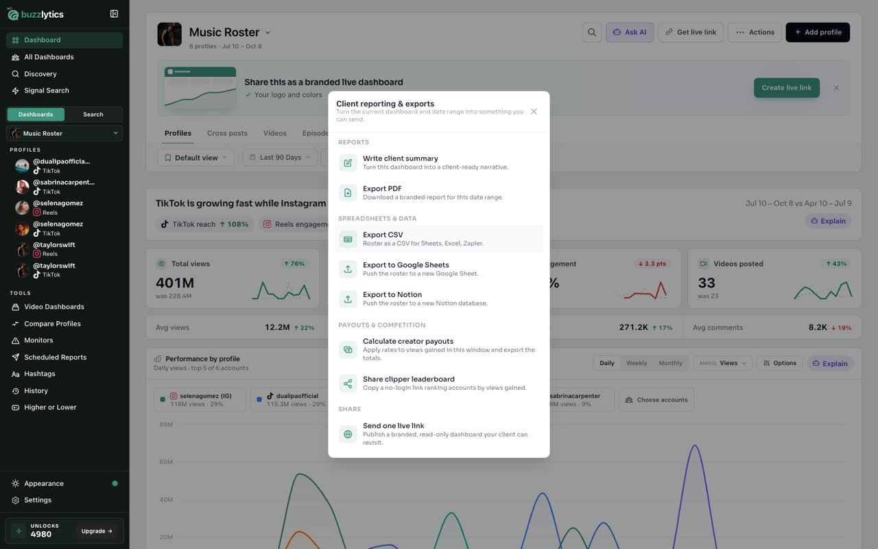The width and height of the screenshot is (878, 549).
Task: Click the magnifier search icon button
Action: (592, 32)
